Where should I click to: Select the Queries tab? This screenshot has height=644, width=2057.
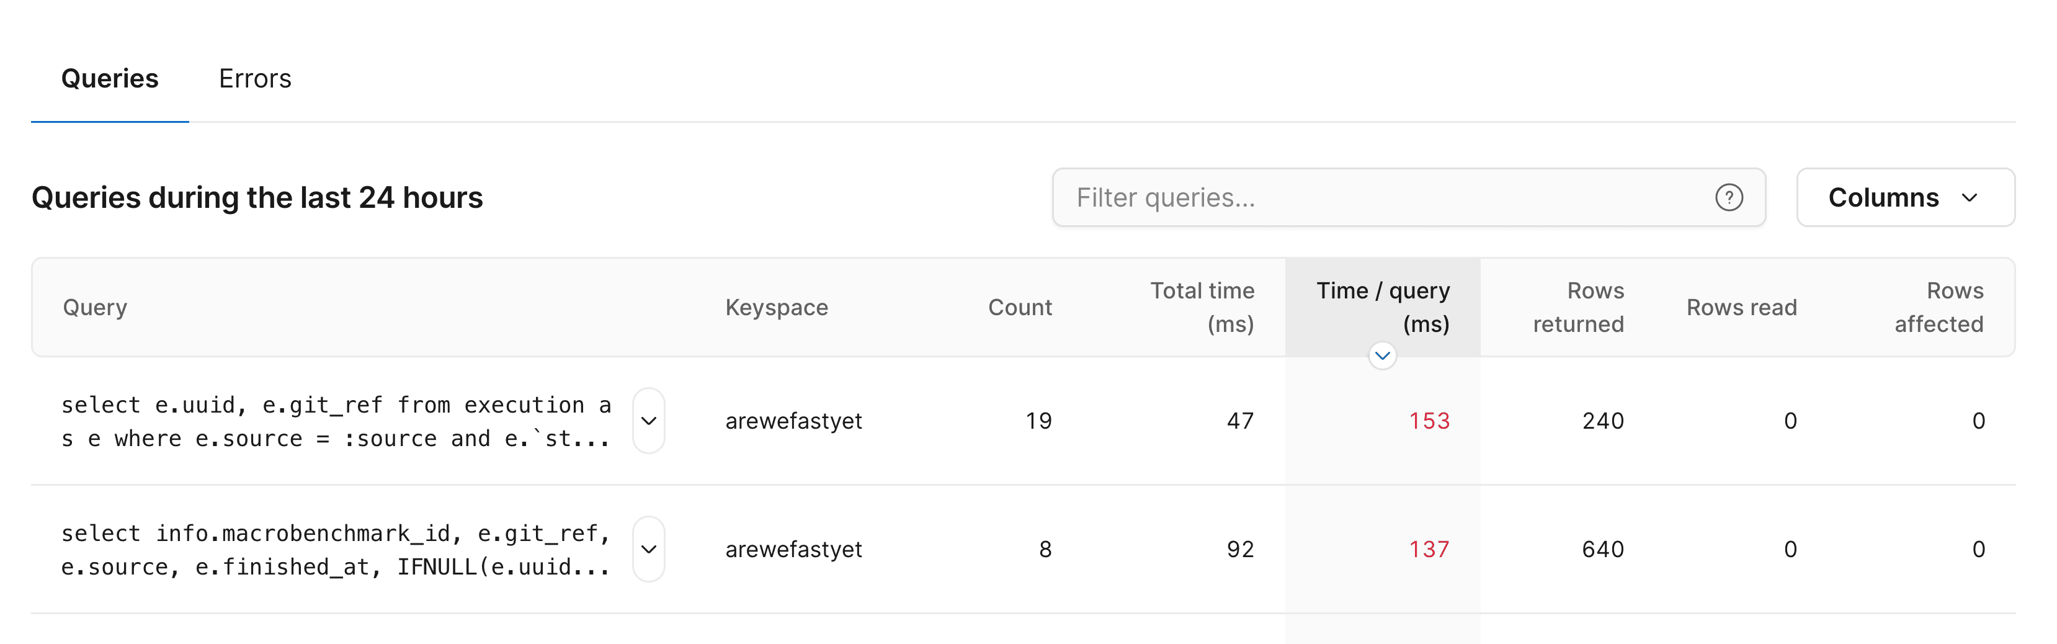(109, 78)
